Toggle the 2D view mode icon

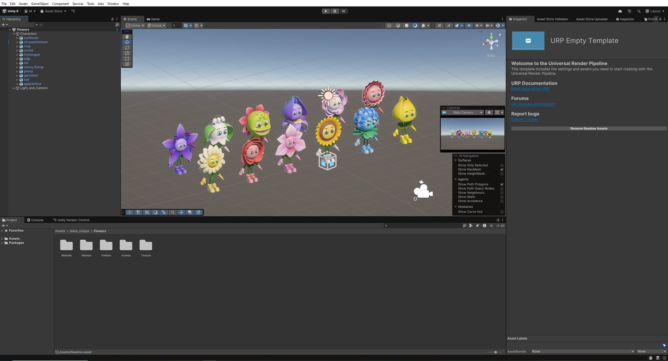[439, 25]
